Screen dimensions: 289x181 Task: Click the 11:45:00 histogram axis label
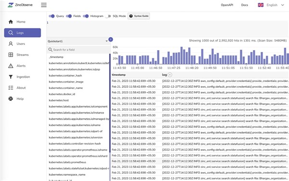click(137, 68)
